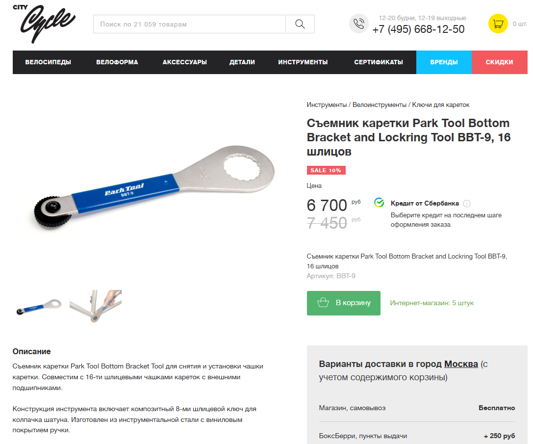Click the search magnifier icon
This screenshot has width=533, height=444.
[300, 24]
